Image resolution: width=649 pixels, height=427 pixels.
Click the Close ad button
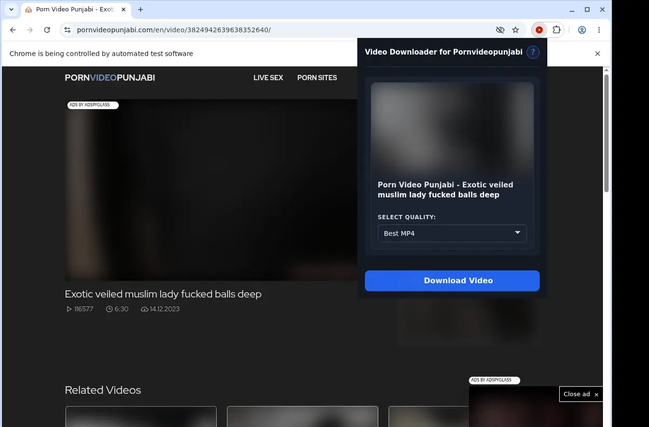click(581, 394)
